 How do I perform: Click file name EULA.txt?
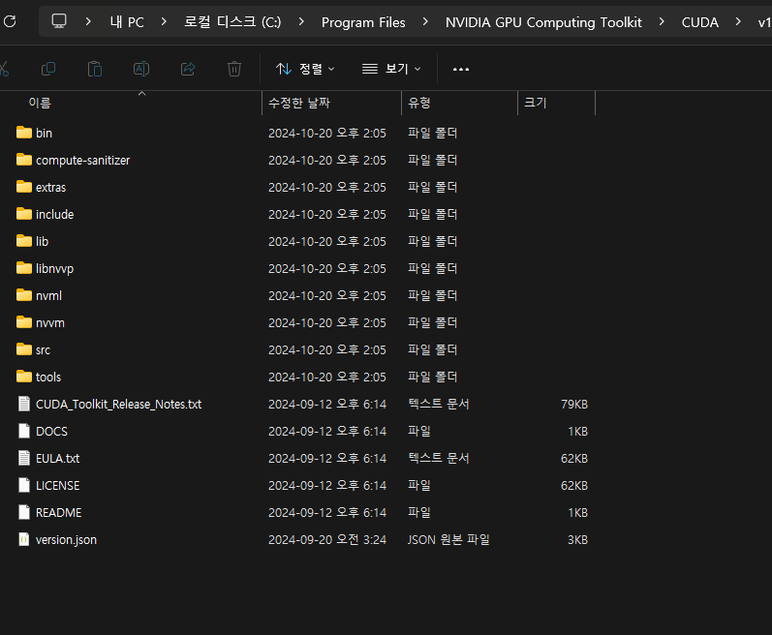[x=57, y=459]
